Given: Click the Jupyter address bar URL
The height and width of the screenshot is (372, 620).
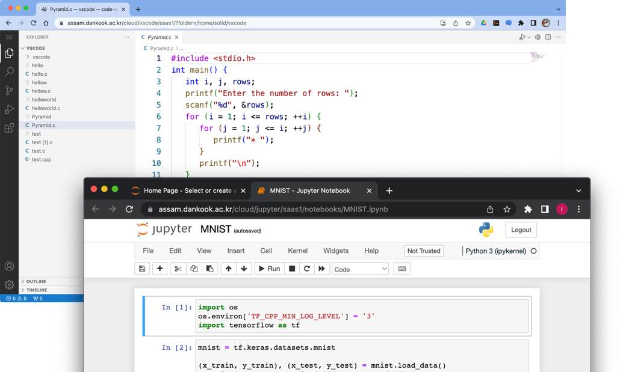Looking at the screenshot, I should pyautogui.click(x=273, y=209).
